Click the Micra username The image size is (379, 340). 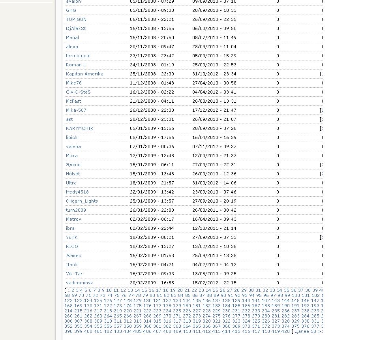[x=71, y=156]
